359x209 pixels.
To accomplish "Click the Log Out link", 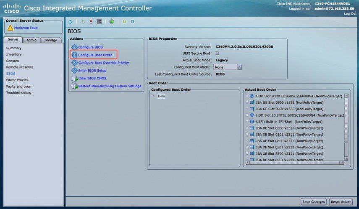I will point(350,14).
